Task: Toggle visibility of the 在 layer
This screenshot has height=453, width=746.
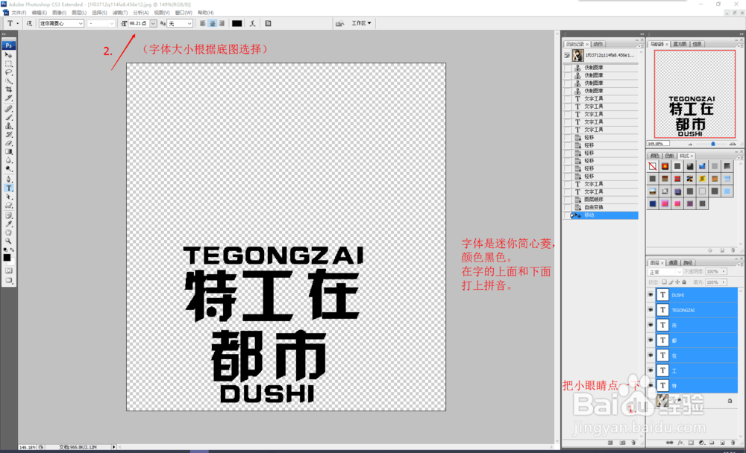Action: [651, 355]
